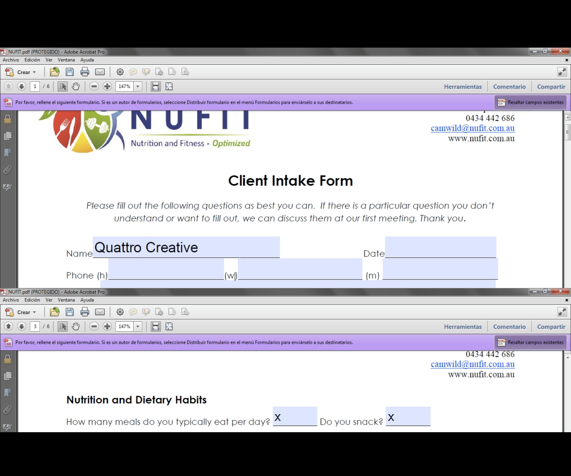
Task: Click the empty Date field
Action: click(x=441, y=247)
